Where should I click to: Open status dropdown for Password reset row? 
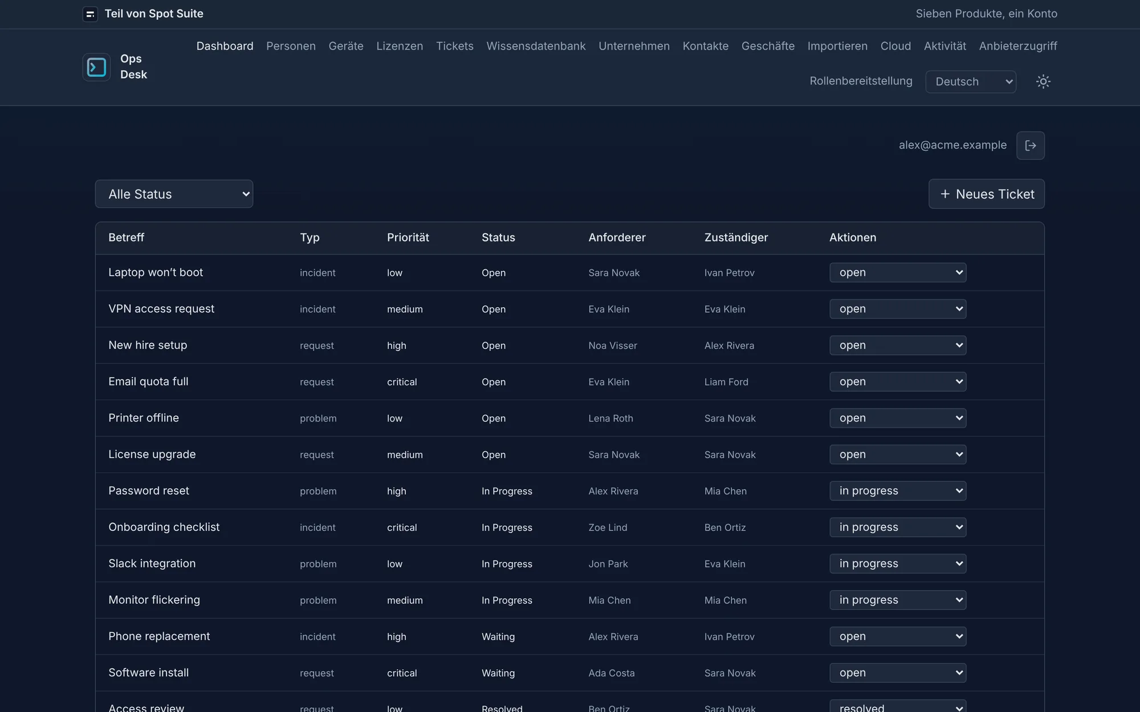(x=898, y=491)
